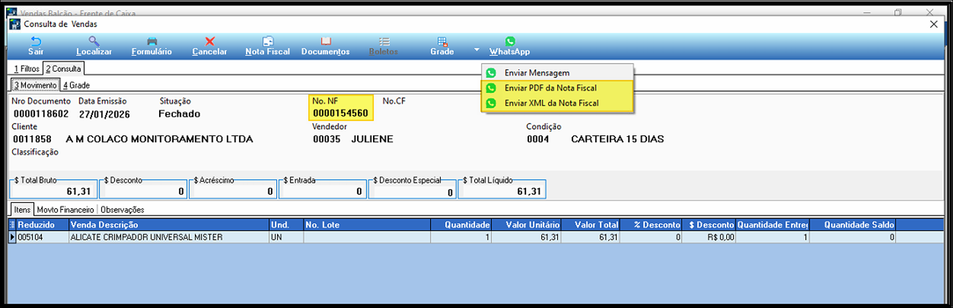Expand the dropdown arrow beside WhatsApp
The image size is (953, 308).
click(476, 50)
